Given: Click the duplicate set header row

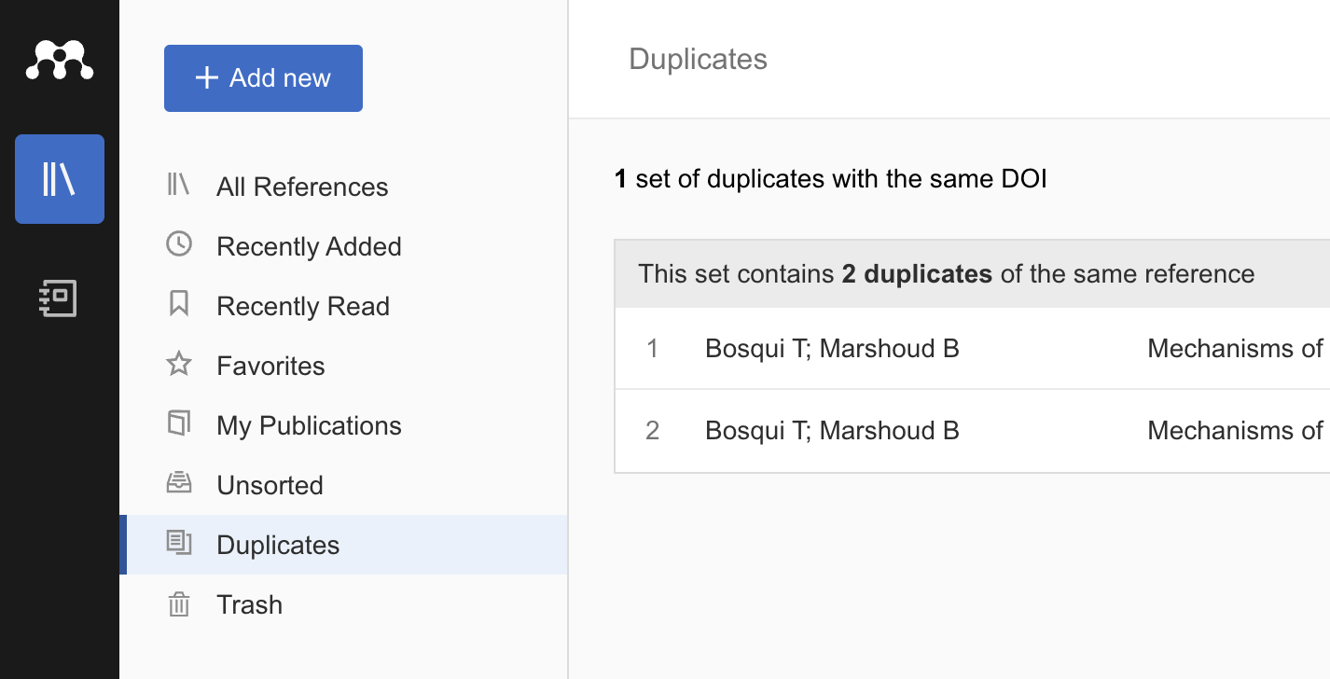Looking at the screenshot, I should 946,274.
